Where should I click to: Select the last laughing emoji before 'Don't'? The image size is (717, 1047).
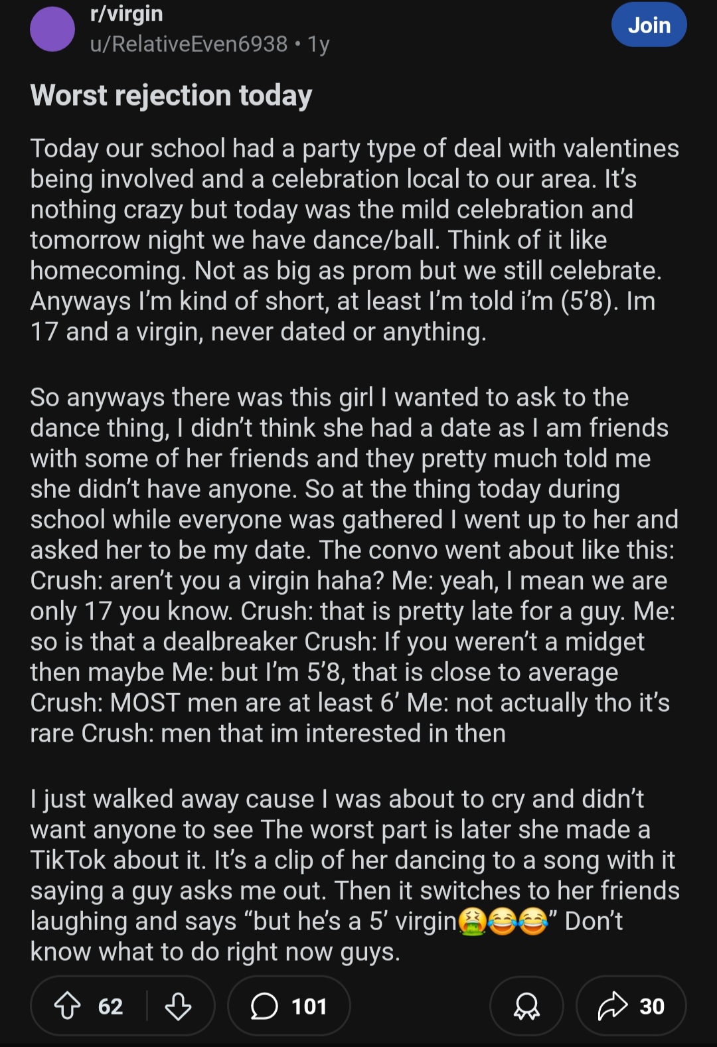point(532,921)
